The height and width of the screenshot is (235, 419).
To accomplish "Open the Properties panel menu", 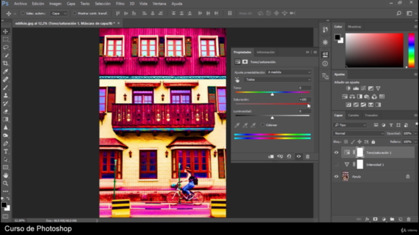I will 315,52.
